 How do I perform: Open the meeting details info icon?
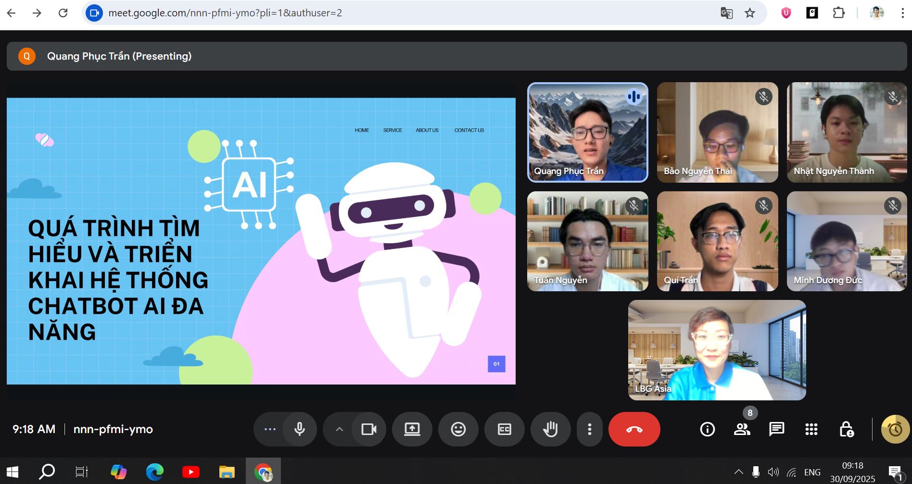[707, 429]
